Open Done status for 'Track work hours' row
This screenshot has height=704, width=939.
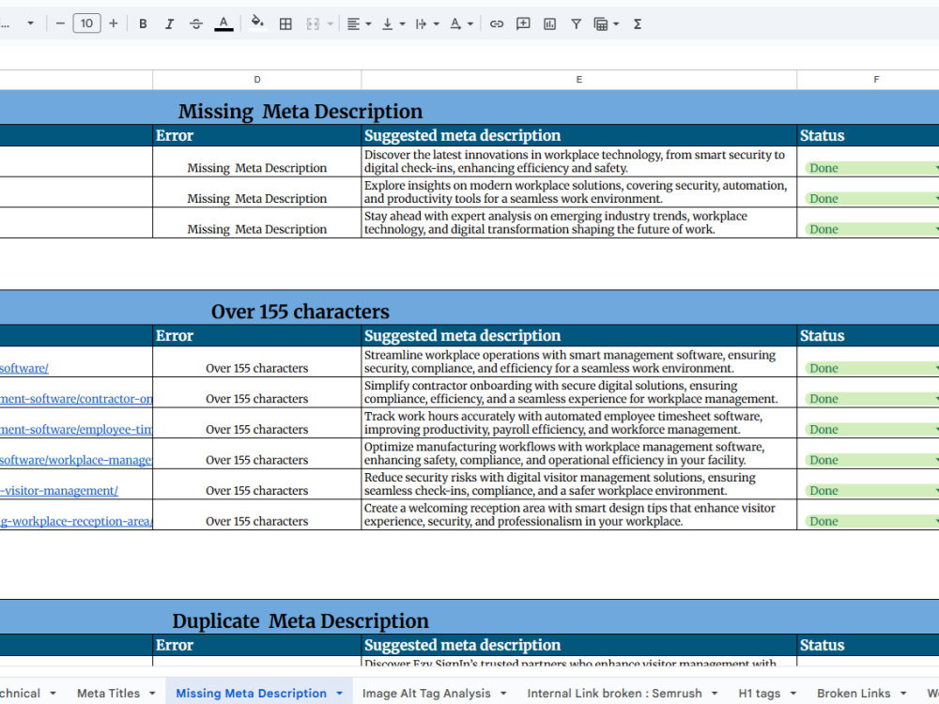click(x=871, y=430)
